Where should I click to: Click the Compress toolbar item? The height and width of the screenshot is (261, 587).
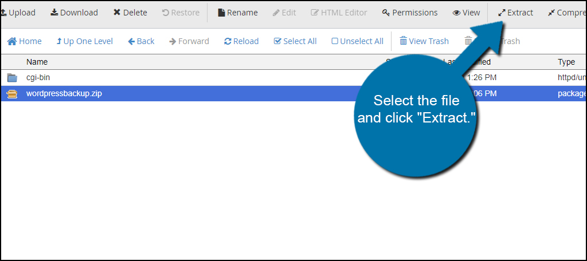click(567, 13)
